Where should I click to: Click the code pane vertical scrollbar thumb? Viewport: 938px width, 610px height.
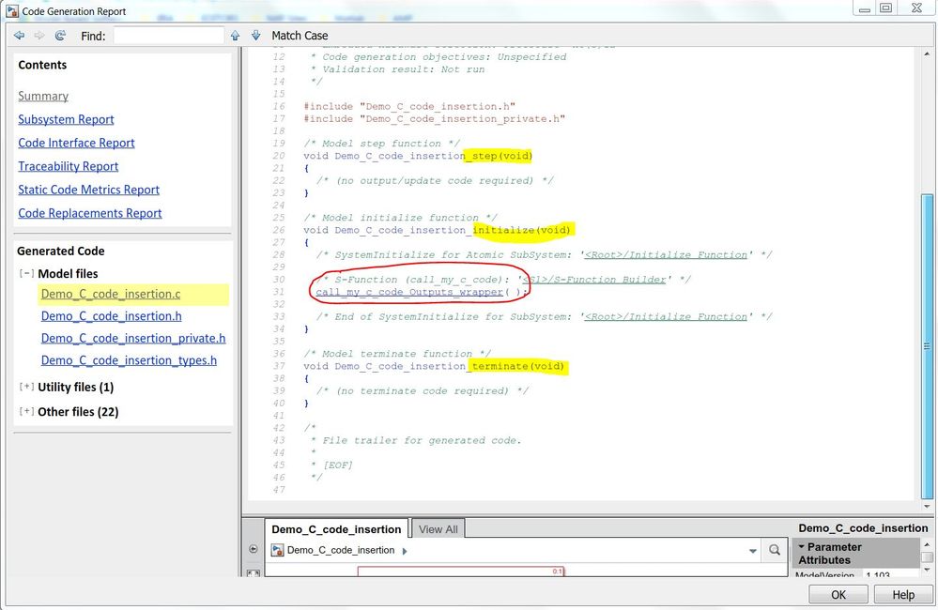click(x=927, y=345)
